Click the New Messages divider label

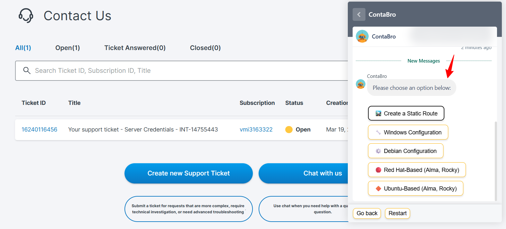click(424, 61)
